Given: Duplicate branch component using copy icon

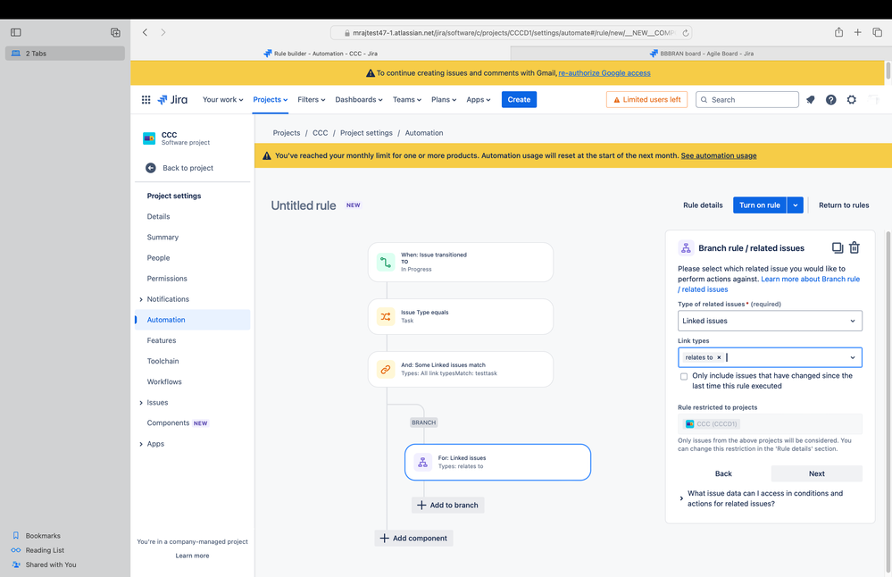Looking at the screenshot, I should tap(838, 247).
